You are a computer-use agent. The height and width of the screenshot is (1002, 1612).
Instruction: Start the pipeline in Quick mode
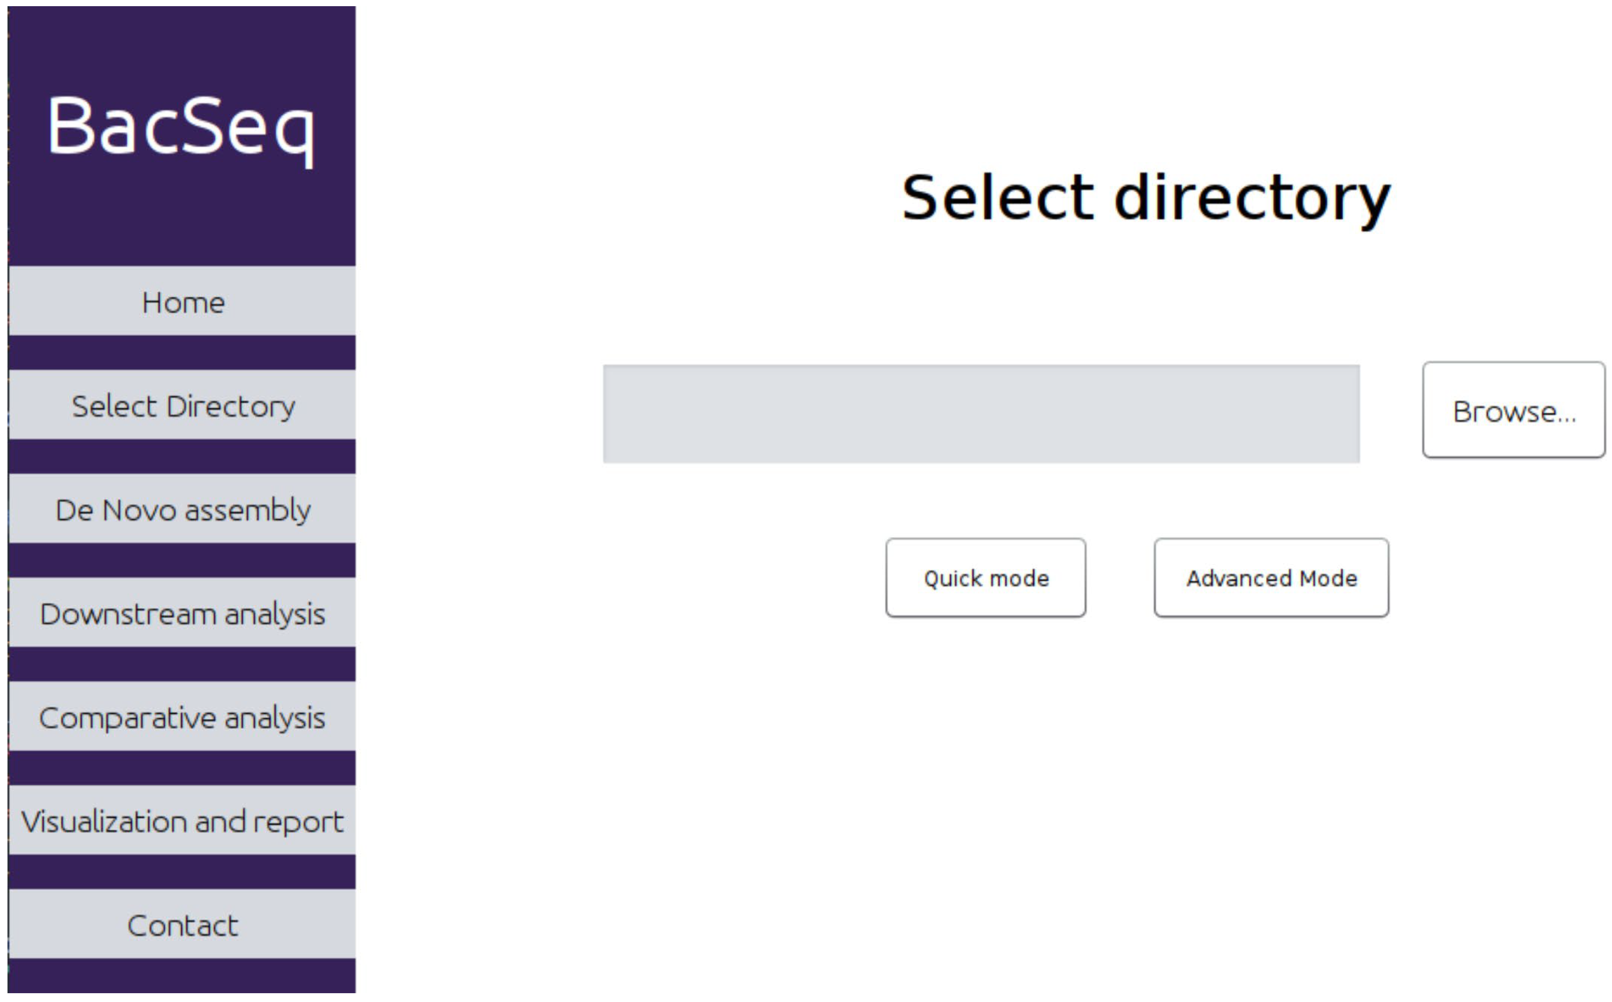[x=985, y=578]
